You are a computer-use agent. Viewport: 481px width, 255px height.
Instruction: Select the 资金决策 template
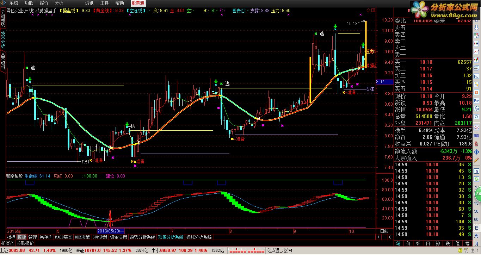click(119, 237)
